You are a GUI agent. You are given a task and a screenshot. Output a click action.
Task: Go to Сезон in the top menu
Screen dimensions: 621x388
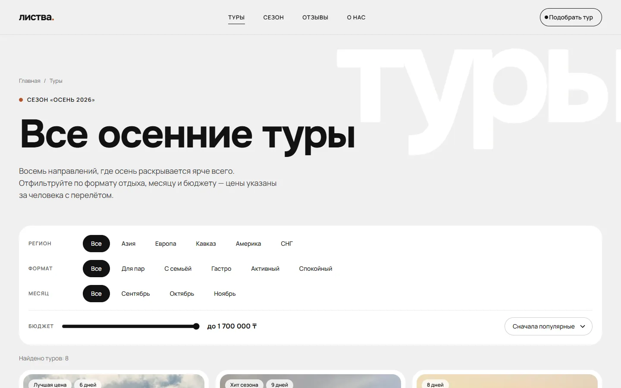coord(273,17)
